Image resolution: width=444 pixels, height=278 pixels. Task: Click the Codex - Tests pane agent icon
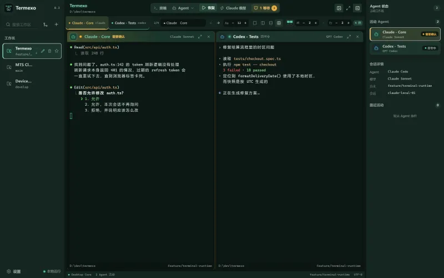223,37
